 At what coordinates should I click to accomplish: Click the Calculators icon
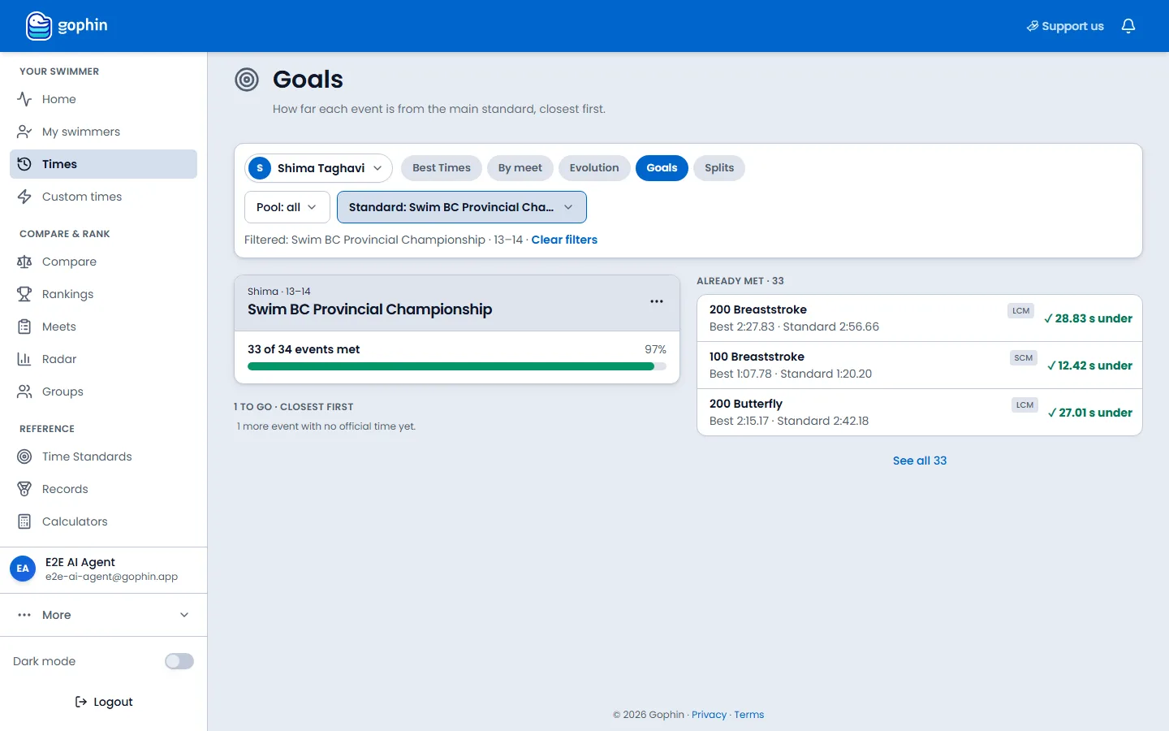coord(24,521)
